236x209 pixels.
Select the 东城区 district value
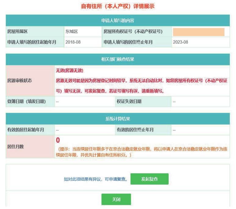coord(72,31)
